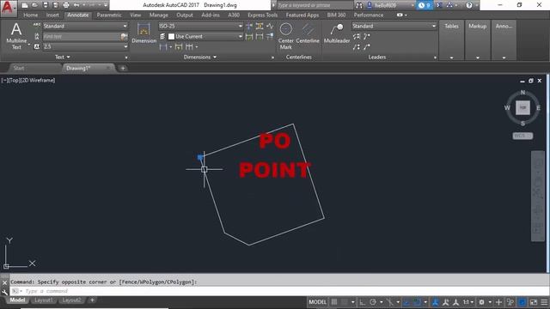Click the keyword search box
550x309 pixels.
point(315,5)
